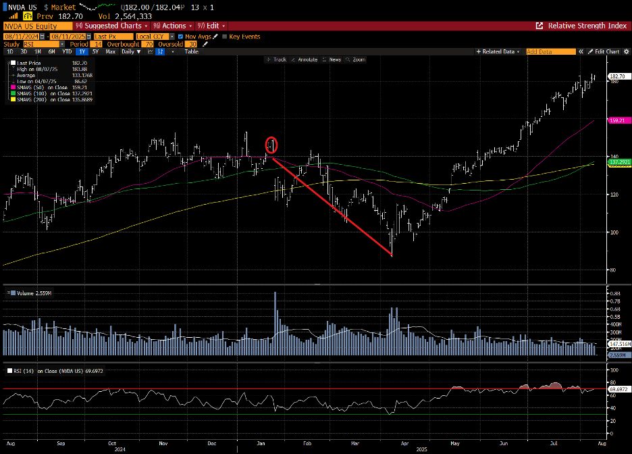This screenshot has width=632, height=454.
Task: Select the 5Y time range
Action: pyautogui.click(x=95, y=51)
